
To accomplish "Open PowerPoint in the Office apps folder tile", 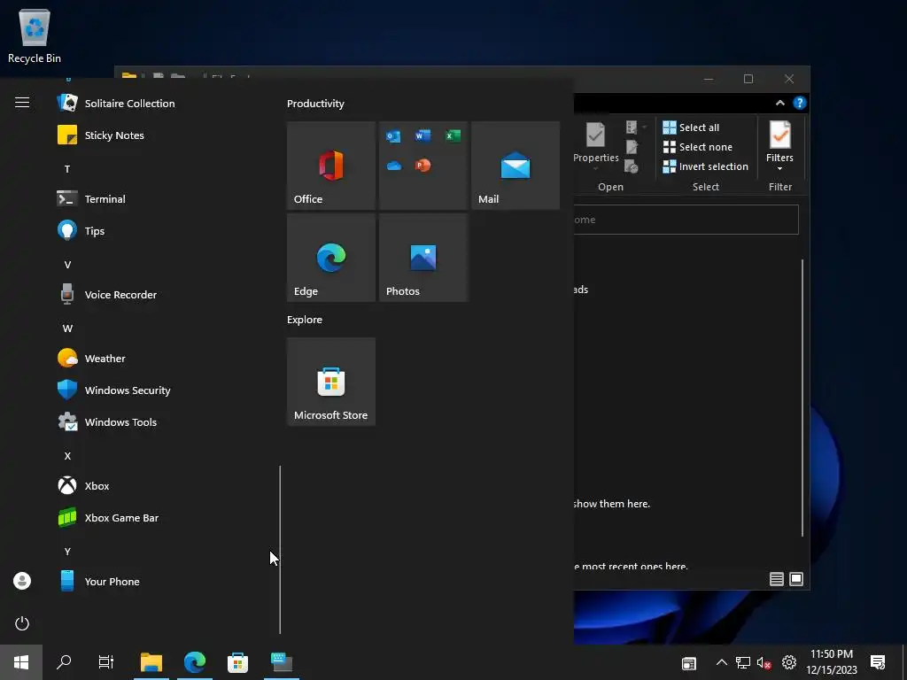I will click(422, 166).
